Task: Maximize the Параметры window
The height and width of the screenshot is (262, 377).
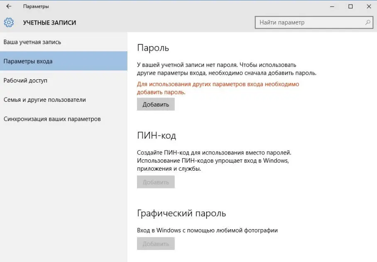Action: [x=350, y=6]
